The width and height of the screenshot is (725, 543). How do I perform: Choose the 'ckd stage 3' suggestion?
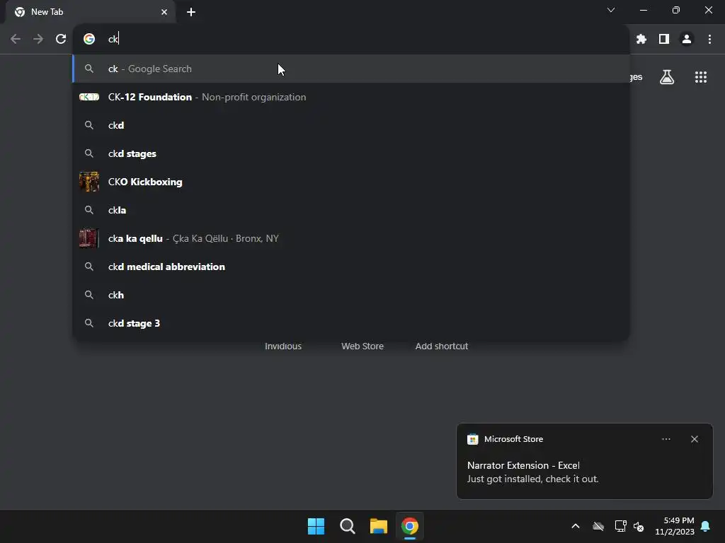coord(351,323)
